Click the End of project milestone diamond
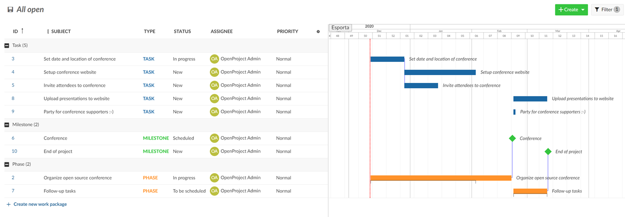This screenshot has height=217, width=625. [548, 152]
